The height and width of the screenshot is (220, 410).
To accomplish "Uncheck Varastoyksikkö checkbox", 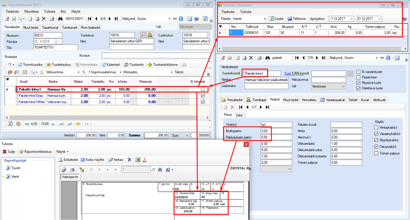I will pos(376,134).
